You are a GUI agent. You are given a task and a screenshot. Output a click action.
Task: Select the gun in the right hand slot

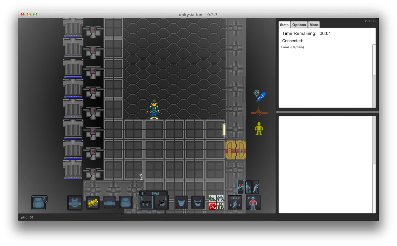[146, 202]
